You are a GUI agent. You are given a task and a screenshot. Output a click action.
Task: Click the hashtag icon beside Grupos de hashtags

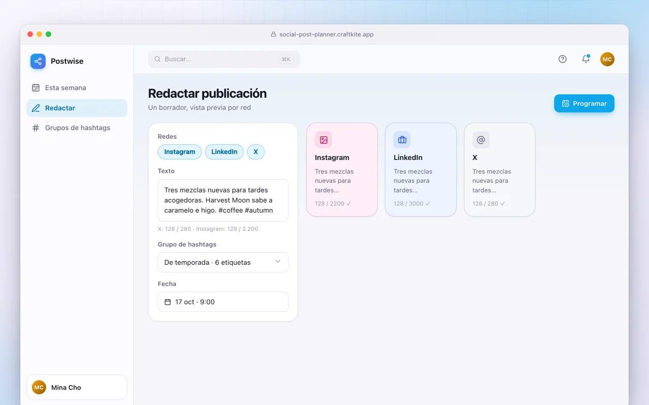35,128
